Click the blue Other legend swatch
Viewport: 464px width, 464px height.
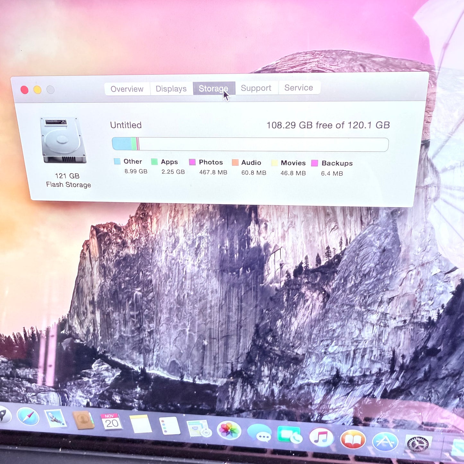click(117, 161)
